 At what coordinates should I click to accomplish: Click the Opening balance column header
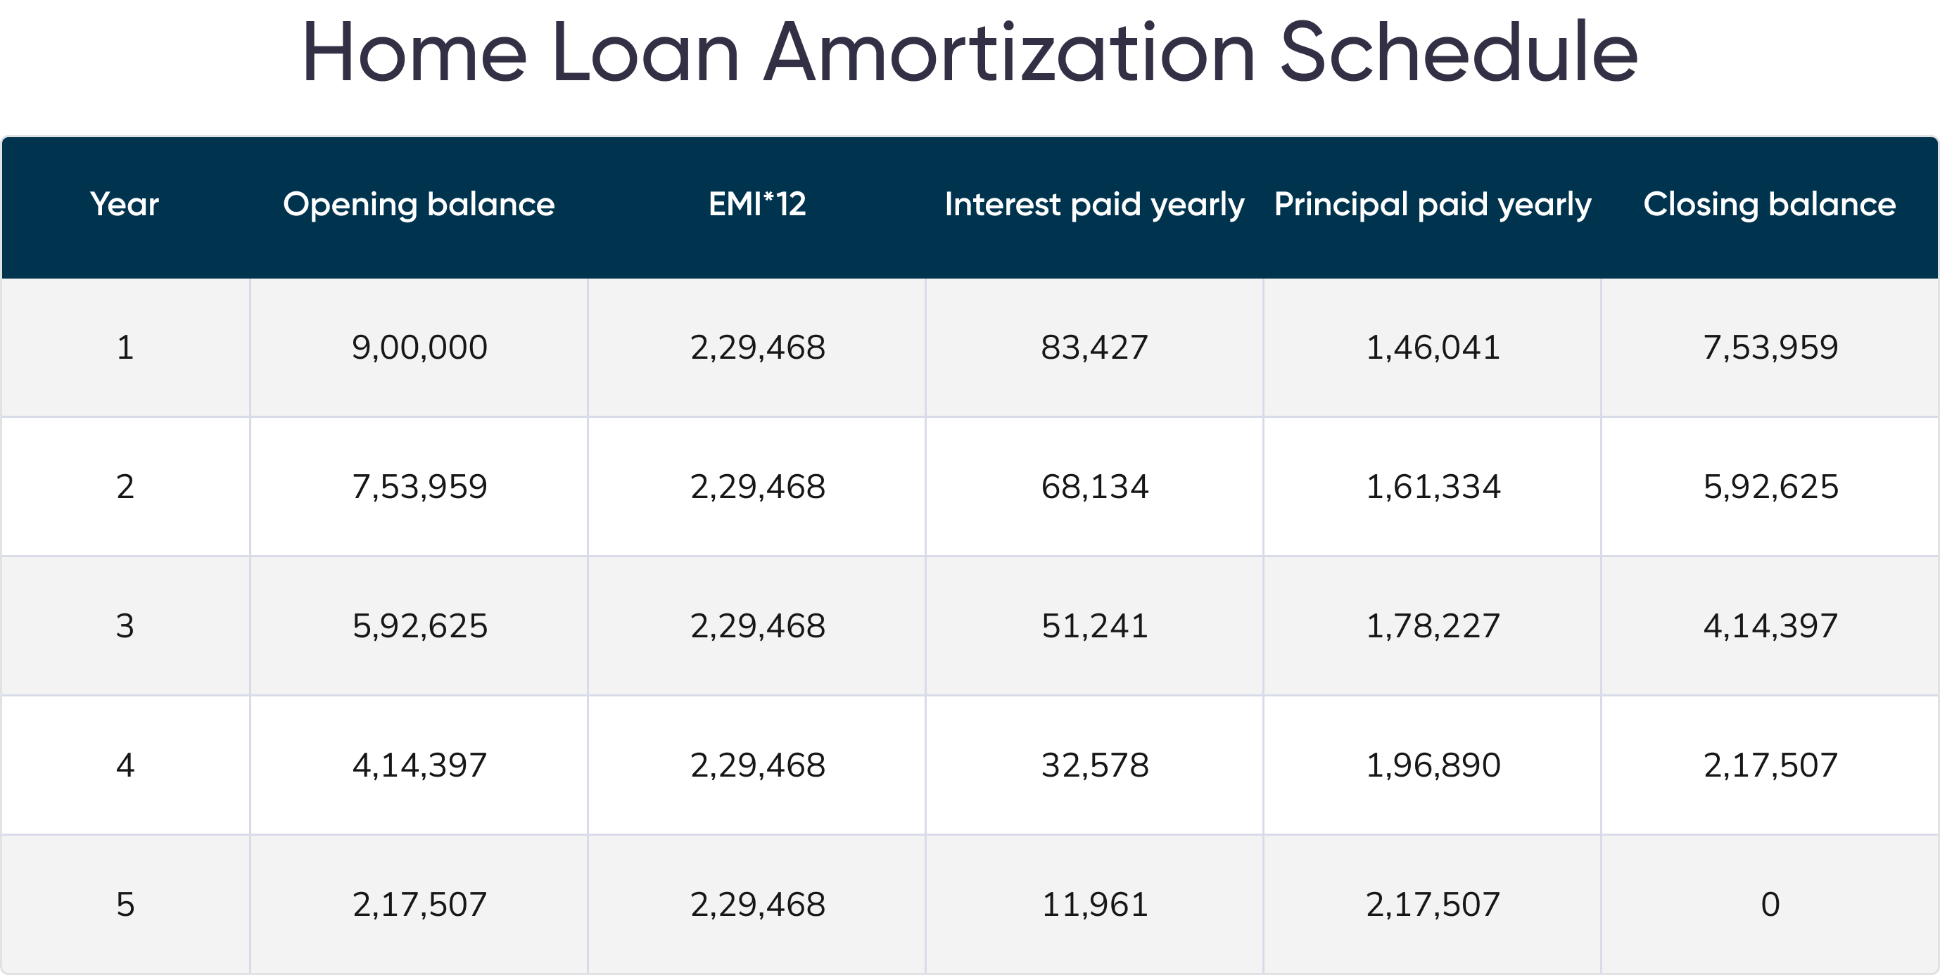coord(419,204)
